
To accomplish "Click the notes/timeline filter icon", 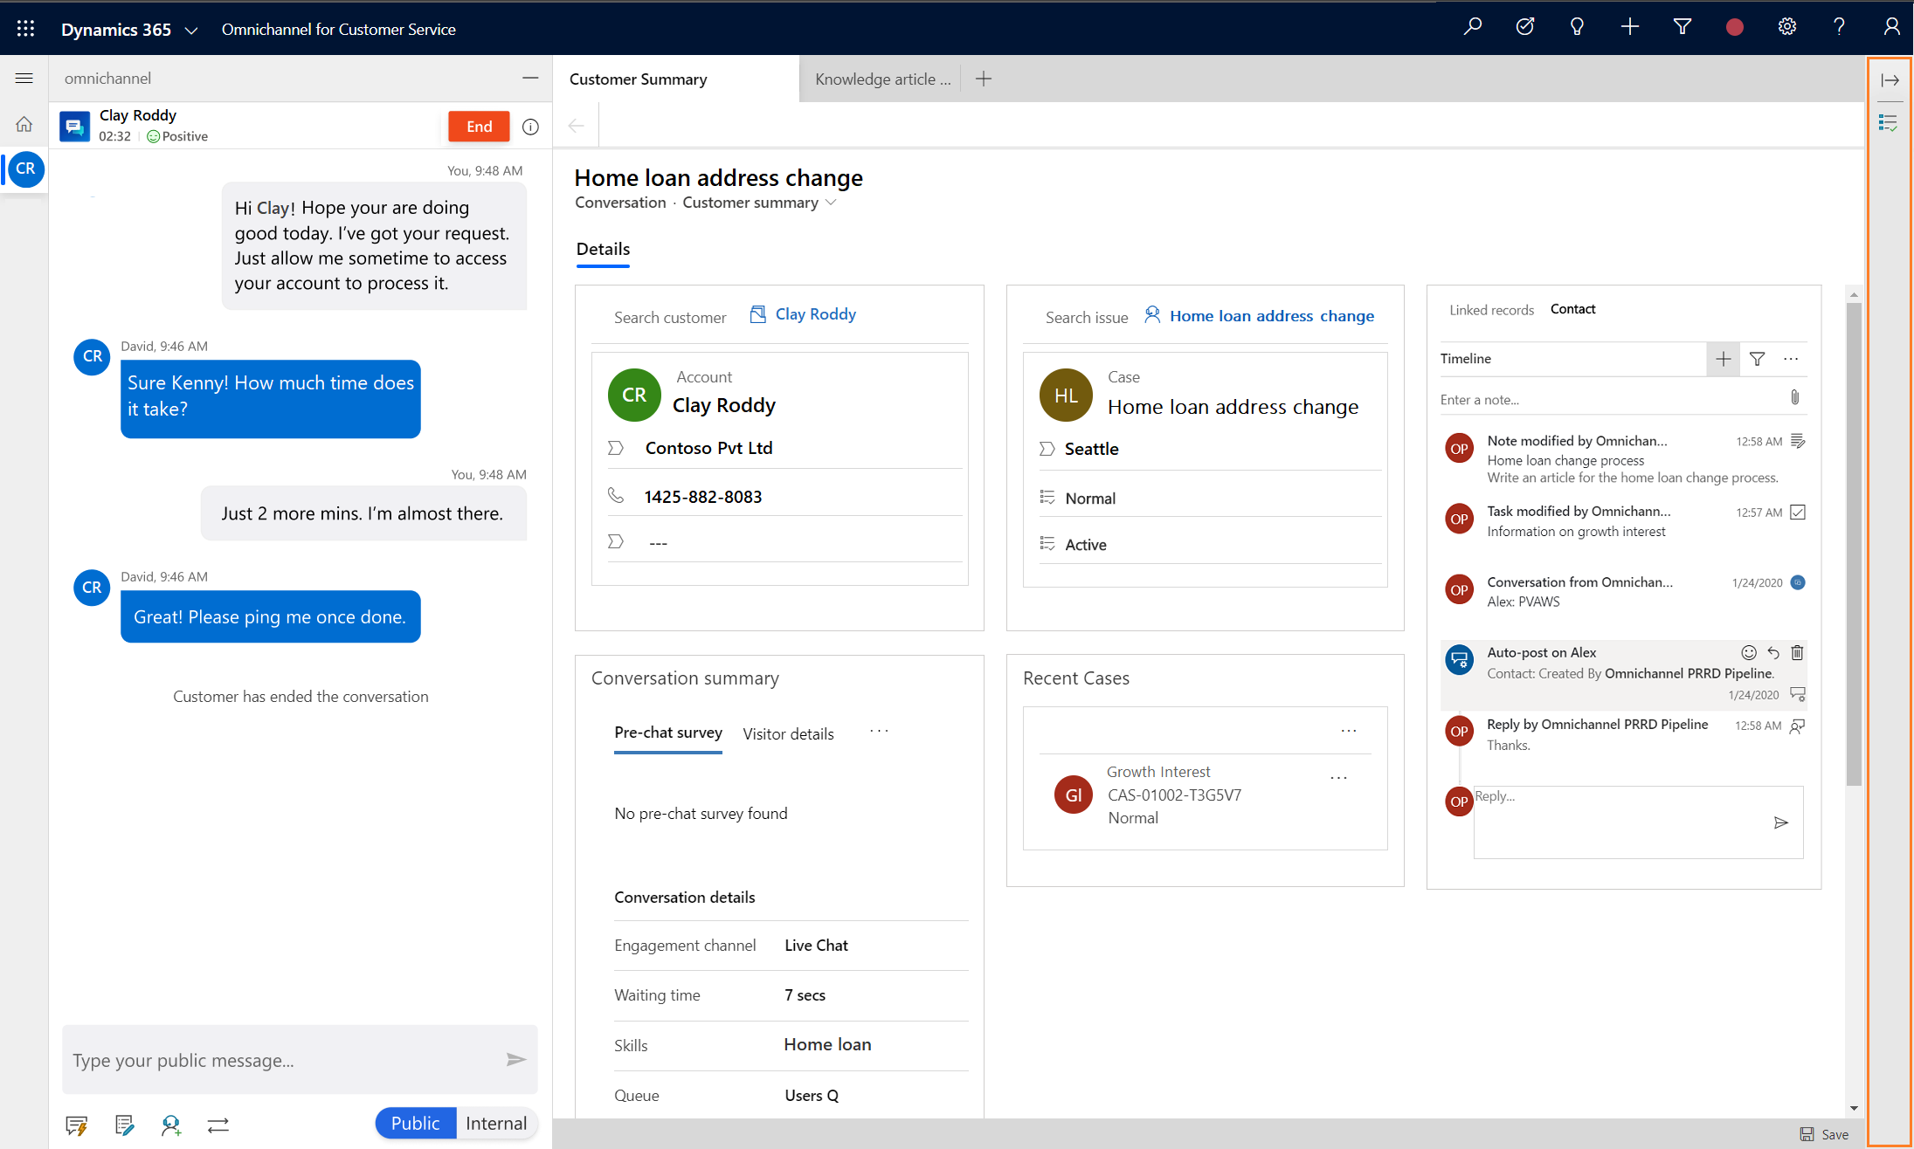I will point(1759,360).
